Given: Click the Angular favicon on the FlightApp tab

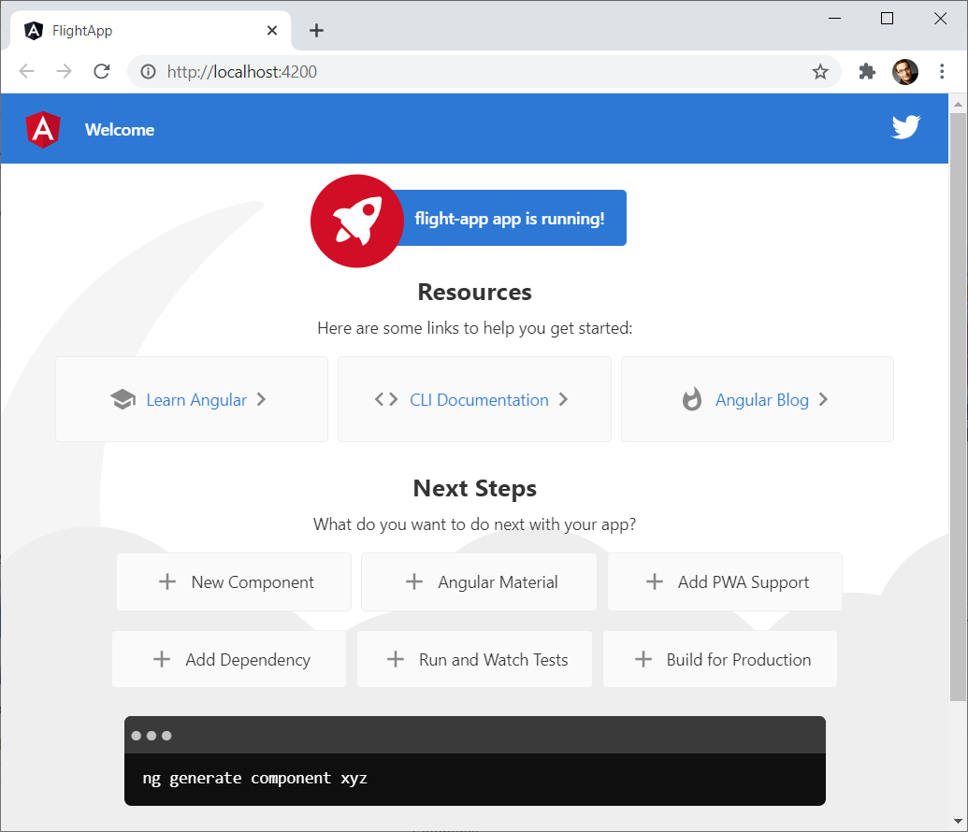Looking at the screenshot, I should [x=34, y=30].
